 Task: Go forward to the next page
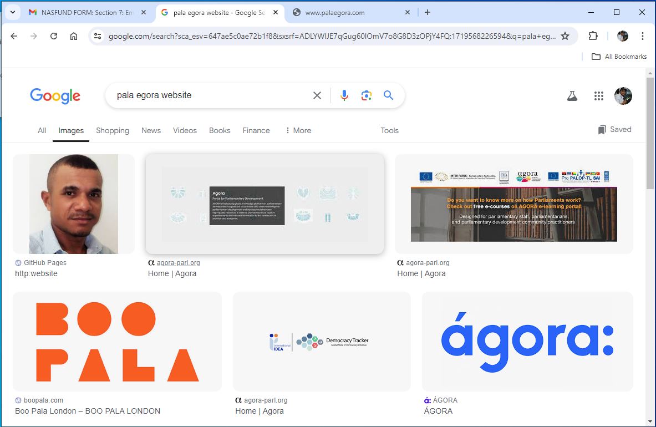(x=34, y=36)
